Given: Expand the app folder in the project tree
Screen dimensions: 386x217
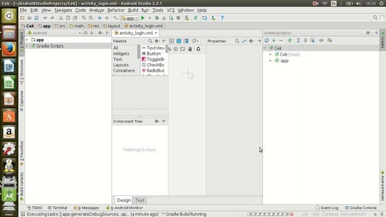Looking at the screenshot, I should click(27, 40).
